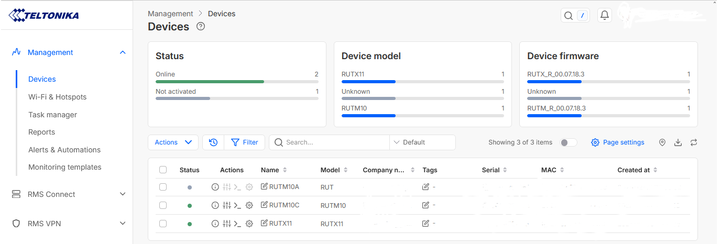Open info icon for RUTX11 device
This screenshot has height=244, width=721.
click(215, 224)
